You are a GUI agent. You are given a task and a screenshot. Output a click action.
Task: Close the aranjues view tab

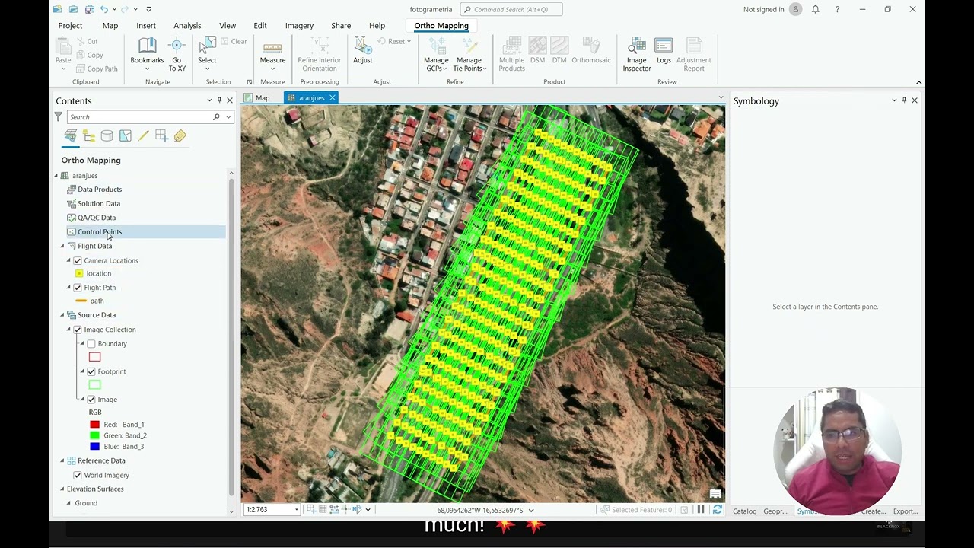pyautogui.click(x=333, y=97)
